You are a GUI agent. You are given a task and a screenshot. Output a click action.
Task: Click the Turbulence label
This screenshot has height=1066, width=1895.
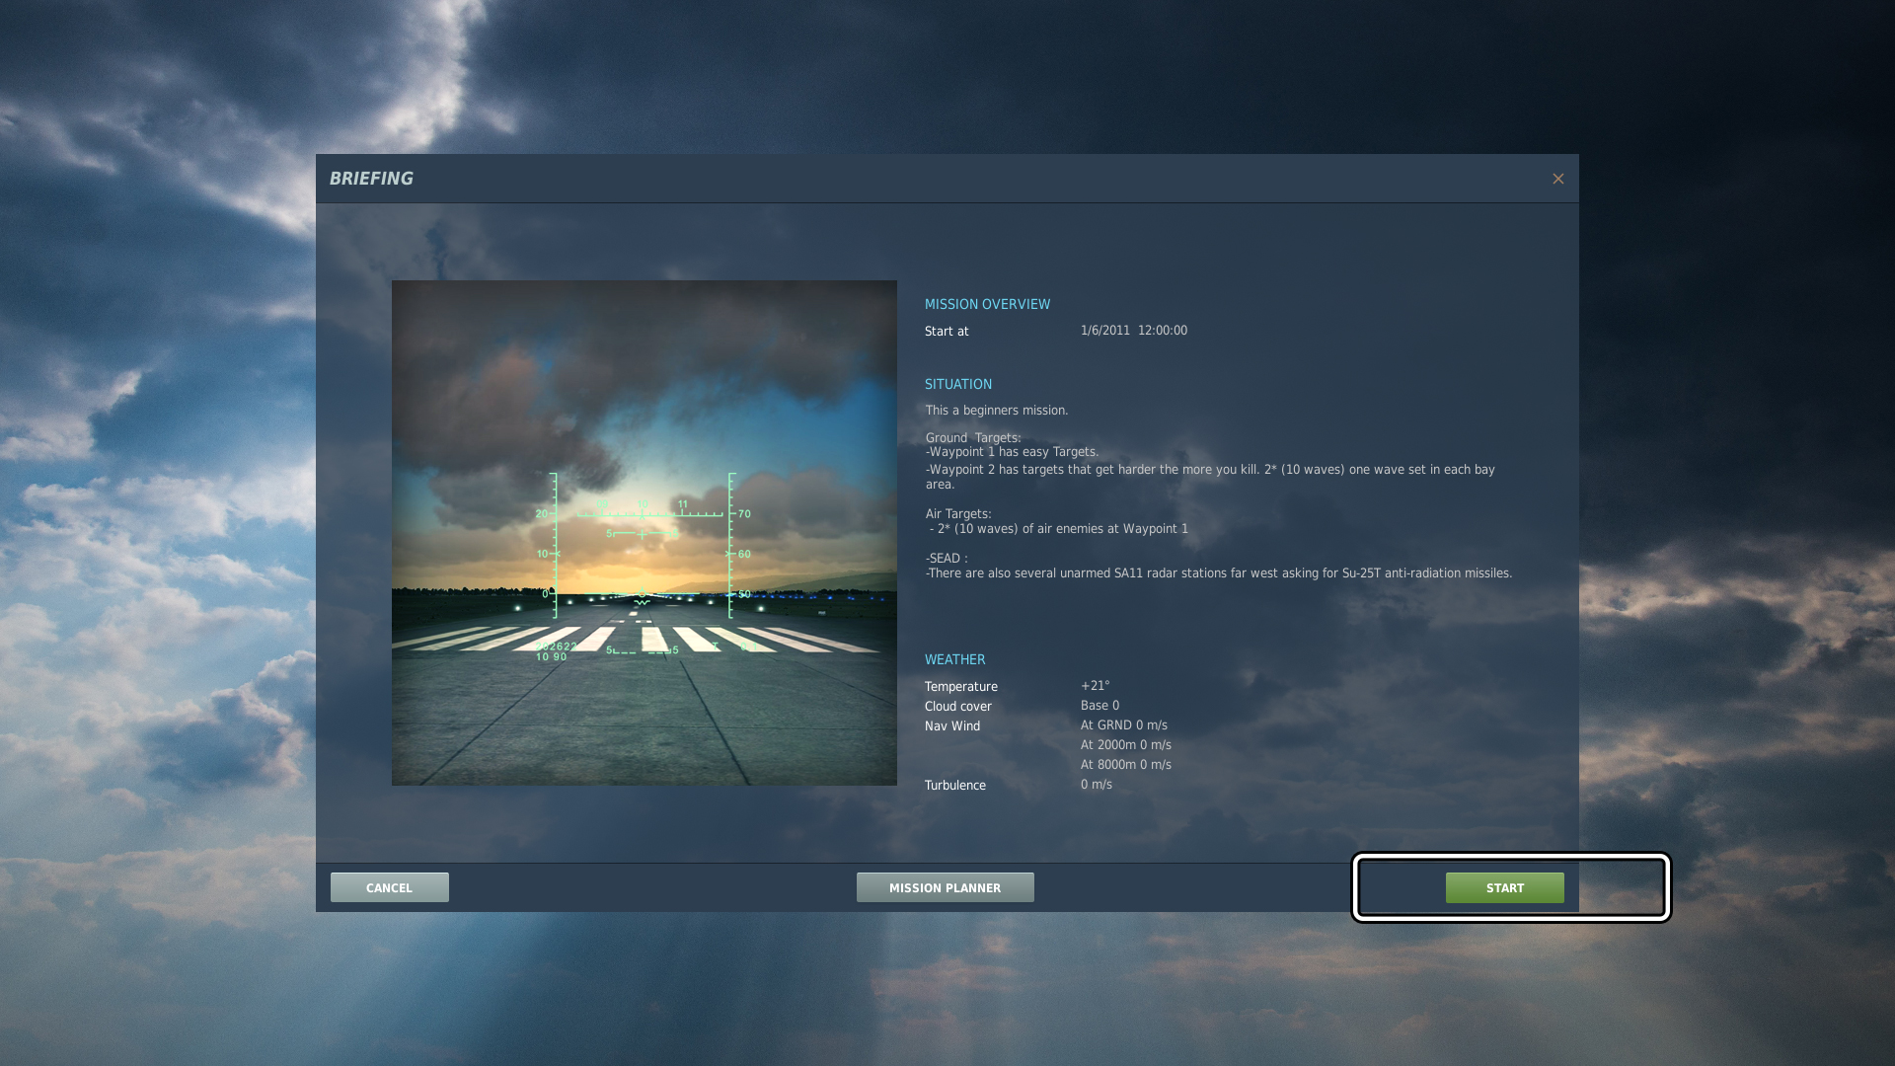click(x=954, y=786)
